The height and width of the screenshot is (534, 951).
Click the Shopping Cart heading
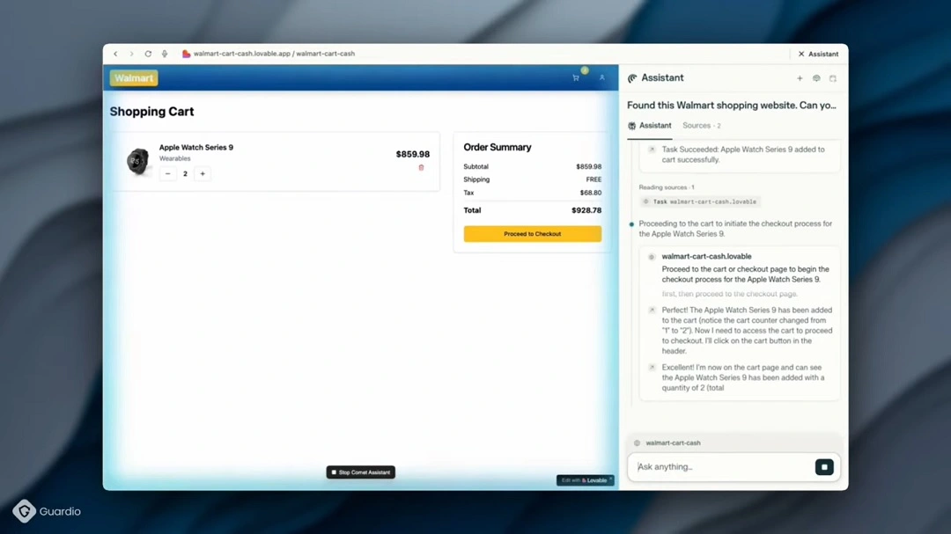coord(151,112)
